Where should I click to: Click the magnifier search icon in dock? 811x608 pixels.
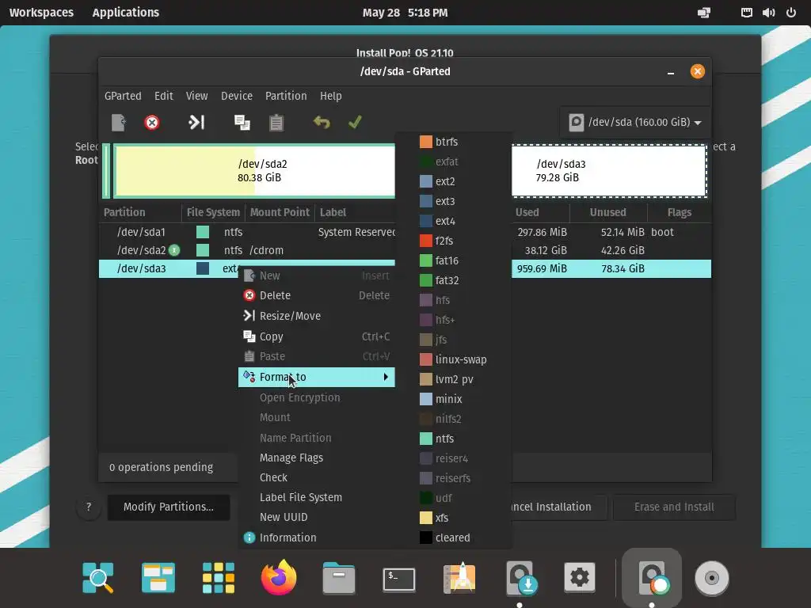97,577
